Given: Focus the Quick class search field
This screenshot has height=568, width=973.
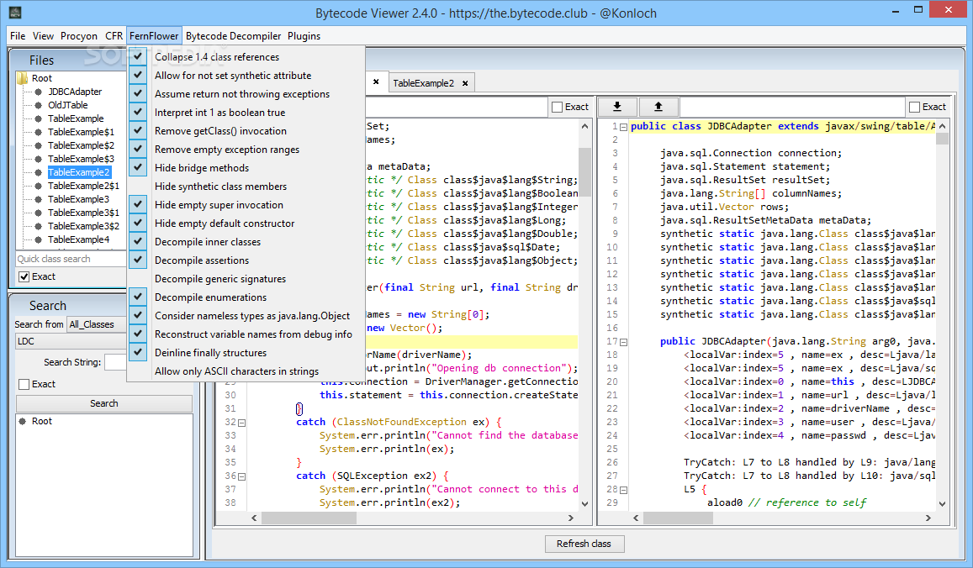Looking at the screenshot, I should point(71,259).
